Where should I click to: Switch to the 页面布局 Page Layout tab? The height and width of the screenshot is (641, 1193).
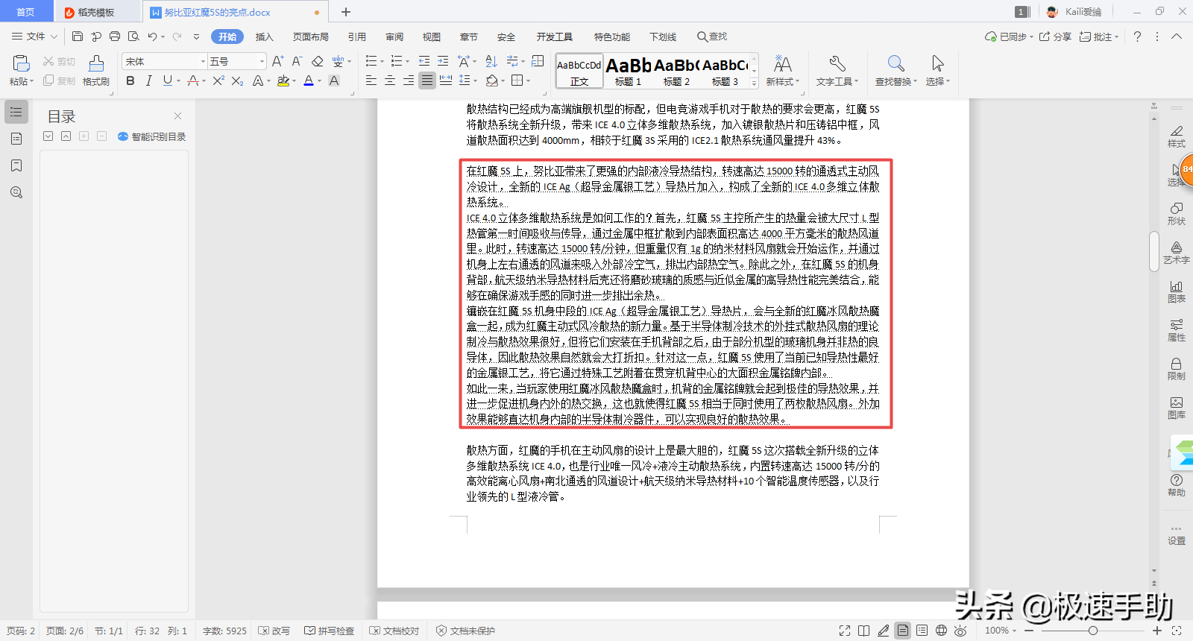[x=311, y=37]
